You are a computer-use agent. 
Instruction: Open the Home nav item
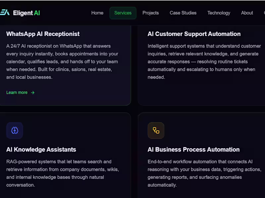[x=97, y=13]
